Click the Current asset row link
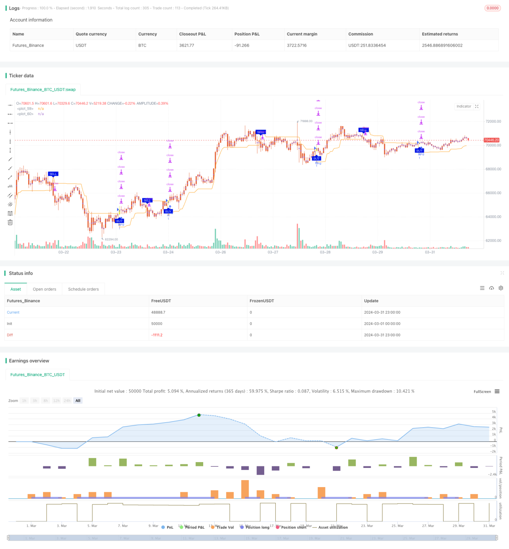The image size is (509, 549). 13,312
